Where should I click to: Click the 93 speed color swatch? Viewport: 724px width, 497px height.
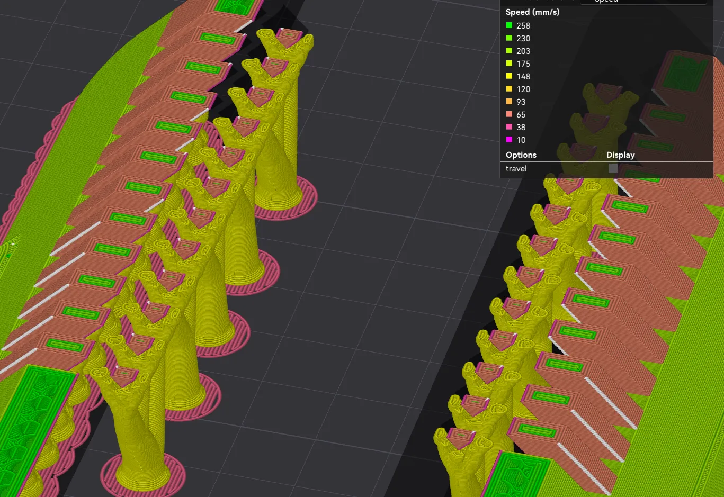(x=509, y=102)
